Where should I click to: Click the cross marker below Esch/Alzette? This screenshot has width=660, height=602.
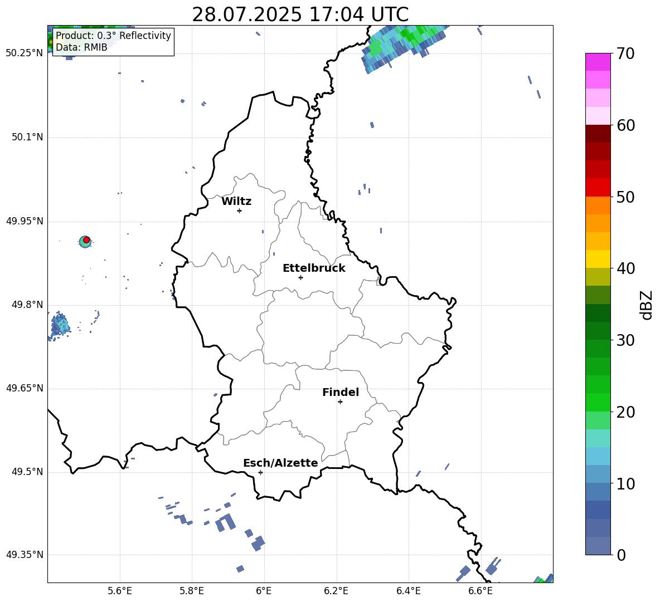260,472
